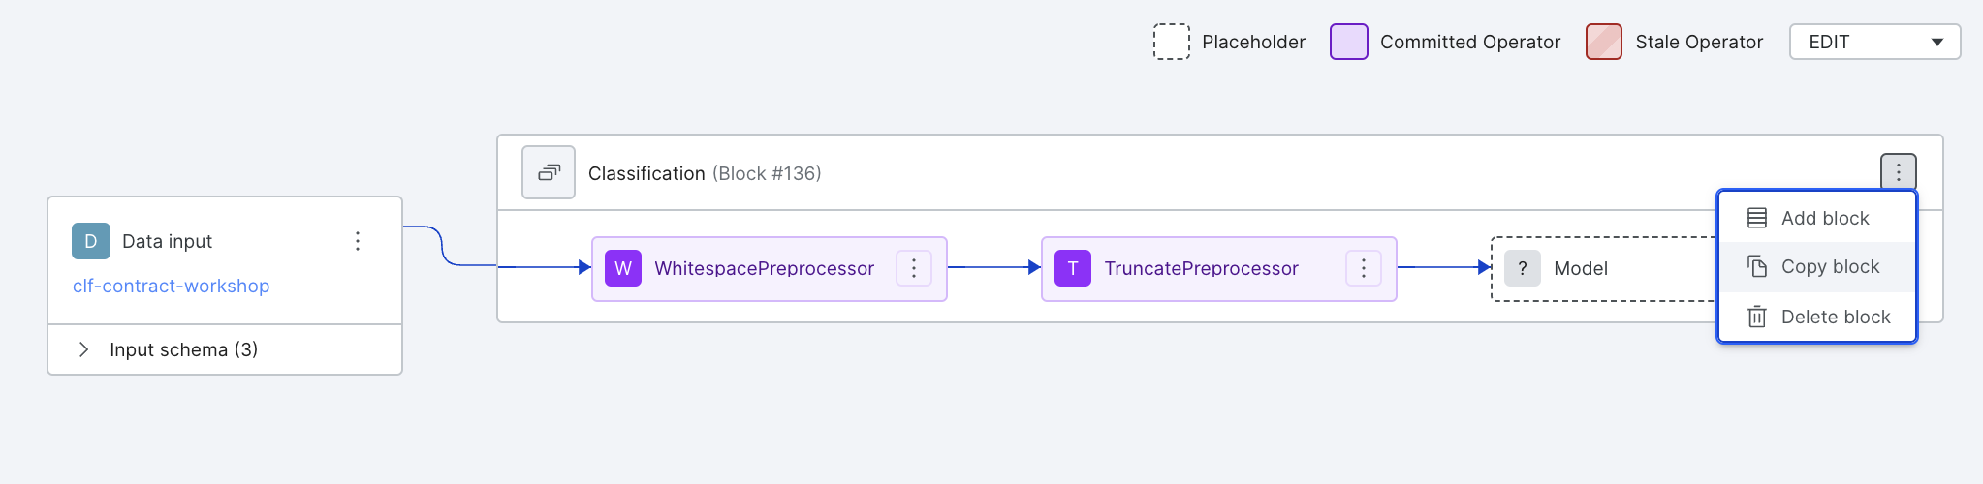
Task: Select the Model placeholder node
Action: click(1604, 269)
